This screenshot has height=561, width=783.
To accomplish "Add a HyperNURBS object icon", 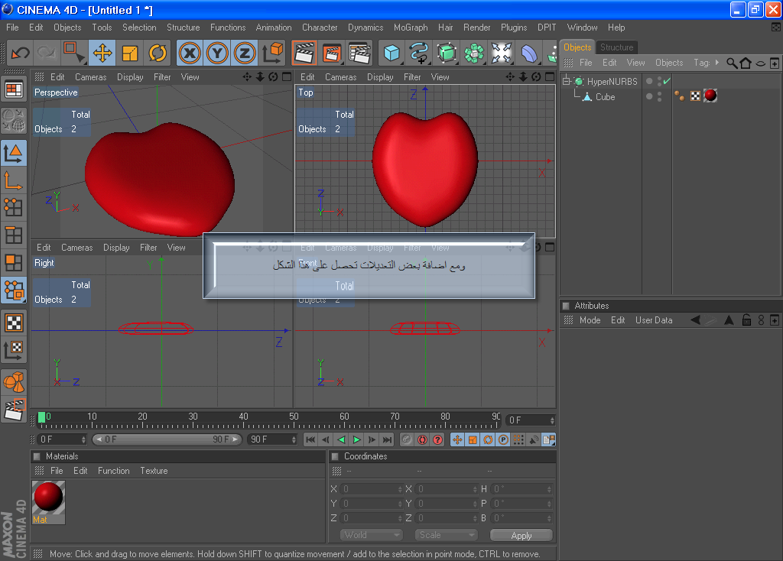I will pyautogui.click(x=447, y=53).
